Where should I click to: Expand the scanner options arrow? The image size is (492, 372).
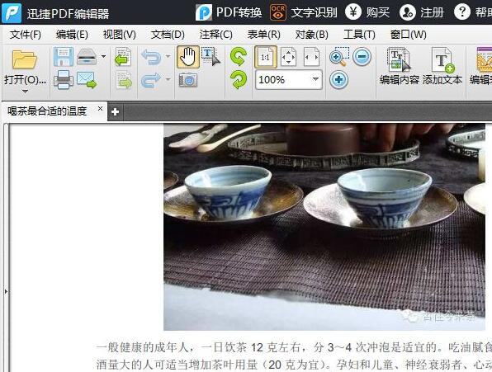pyautogui.click(x=103, y=57)
